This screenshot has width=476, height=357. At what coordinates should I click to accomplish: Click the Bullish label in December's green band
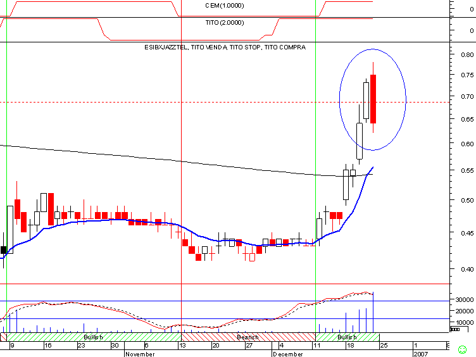click(x=347, y=337)
